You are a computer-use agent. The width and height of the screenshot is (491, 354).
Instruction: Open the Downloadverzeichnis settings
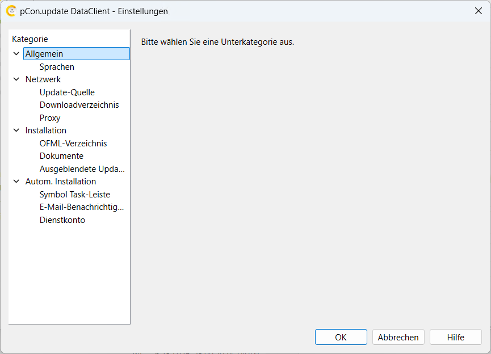pyautogui.click(x=79, y=105)
